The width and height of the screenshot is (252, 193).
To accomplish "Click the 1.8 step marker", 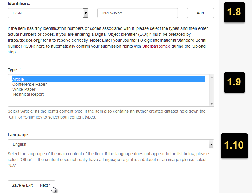I will [x=234, y=12].
